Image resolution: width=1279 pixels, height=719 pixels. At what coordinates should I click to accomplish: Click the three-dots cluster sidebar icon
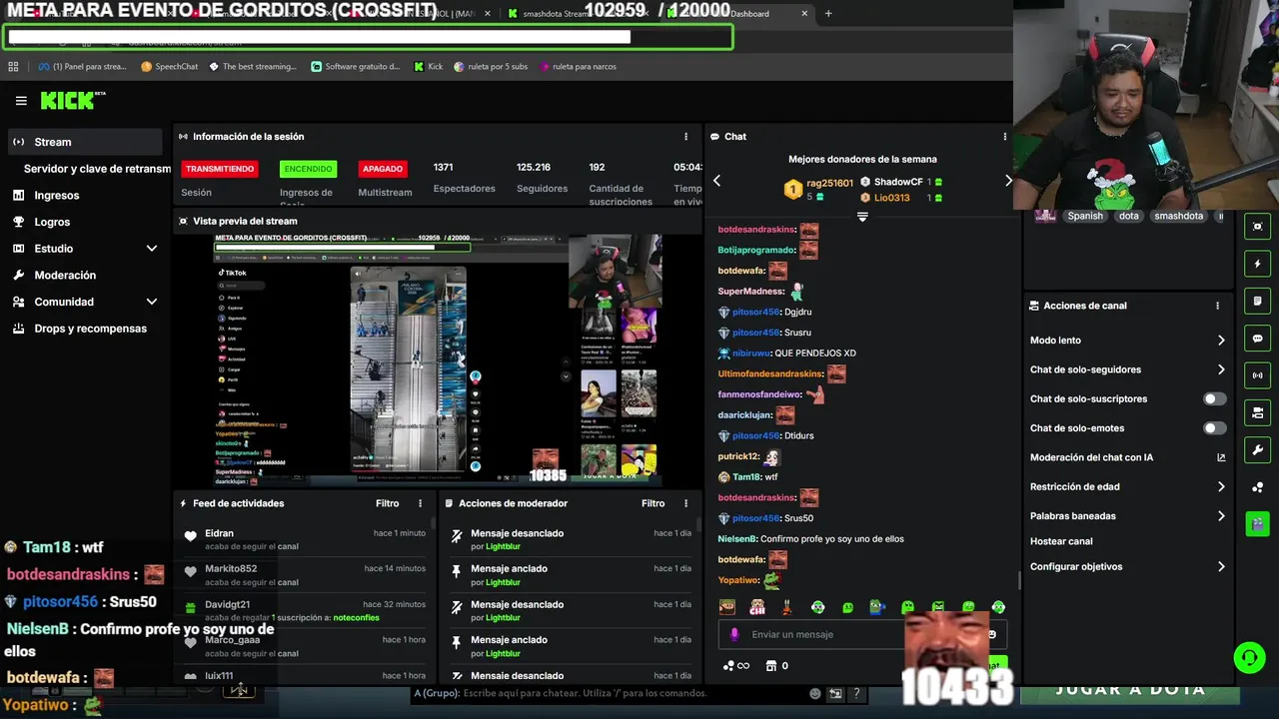coord(1257,487)
